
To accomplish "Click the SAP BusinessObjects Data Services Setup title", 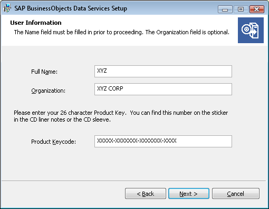I will [71, 8].
